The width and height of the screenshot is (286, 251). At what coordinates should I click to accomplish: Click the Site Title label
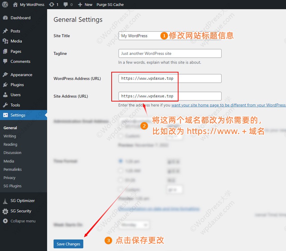(x=62, y=36)
